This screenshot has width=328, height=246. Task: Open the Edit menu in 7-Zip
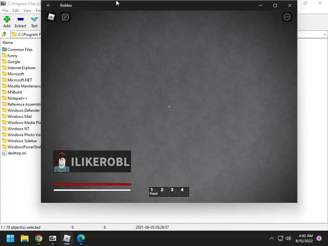16,11
